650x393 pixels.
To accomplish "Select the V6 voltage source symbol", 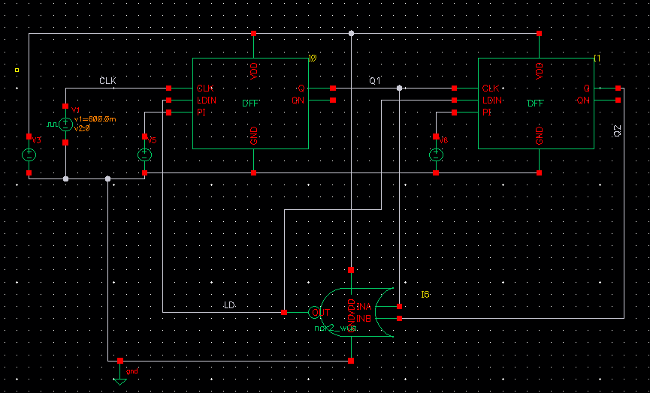I will point(436,155).
